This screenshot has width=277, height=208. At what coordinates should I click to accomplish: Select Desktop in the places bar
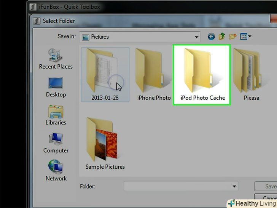point(56,87)
